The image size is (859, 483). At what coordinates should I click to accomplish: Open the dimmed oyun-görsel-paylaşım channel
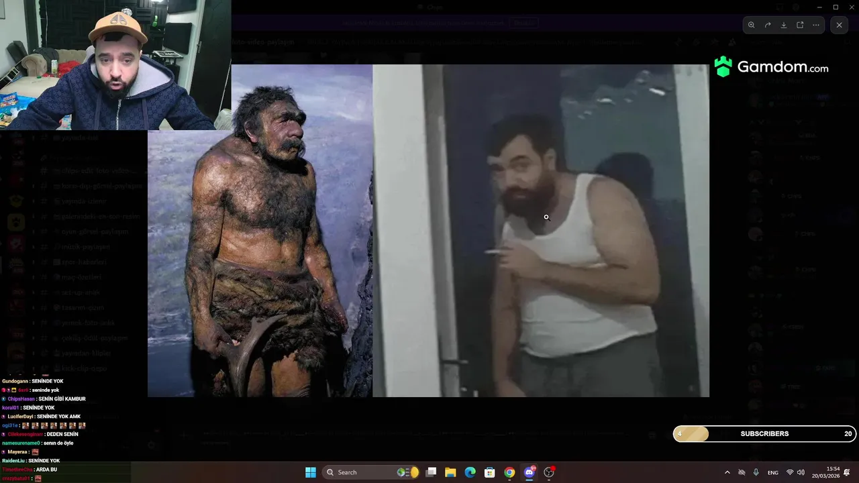[x=95, y=231]
